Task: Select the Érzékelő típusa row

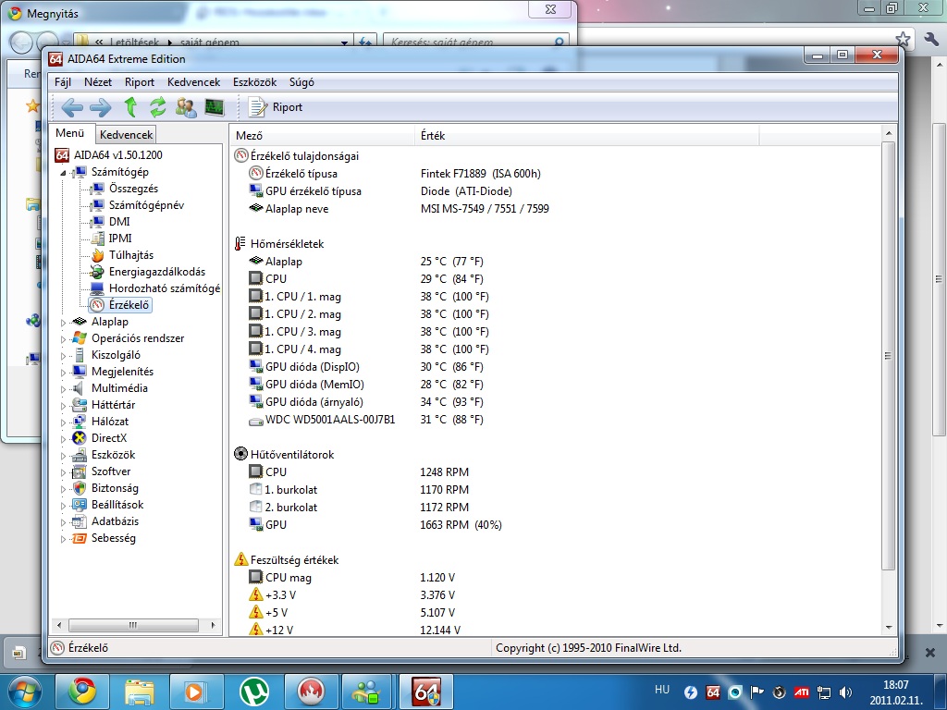Action: tap(394, 174)
